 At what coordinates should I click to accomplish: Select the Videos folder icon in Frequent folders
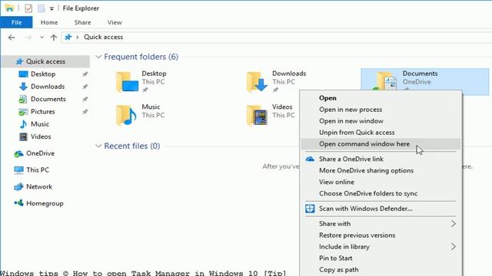coord(257,115)
